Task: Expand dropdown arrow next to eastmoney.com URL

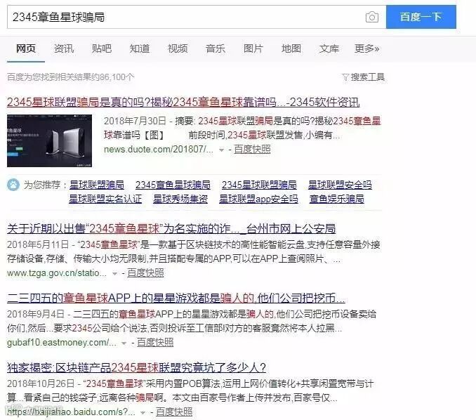Action: click(x=124, y=343)
